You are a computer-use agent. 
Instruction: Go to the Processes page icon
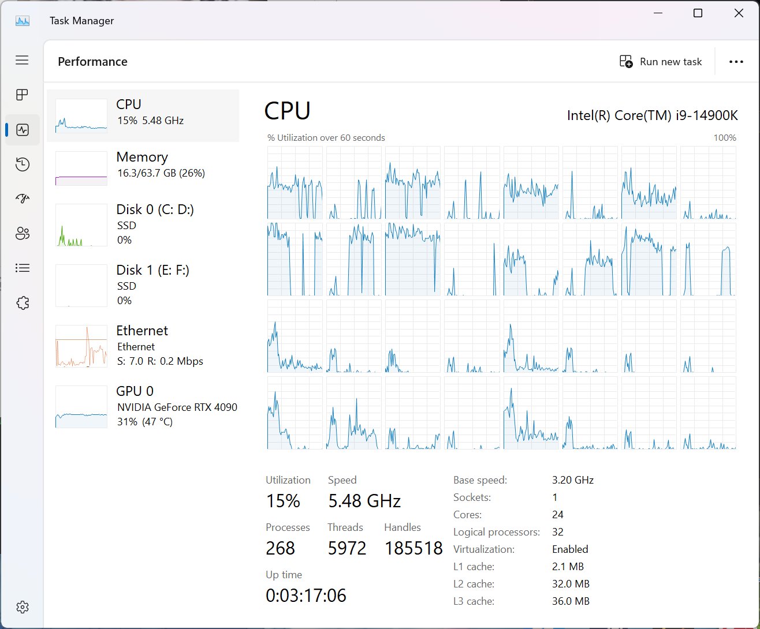[x=22, y=95]
